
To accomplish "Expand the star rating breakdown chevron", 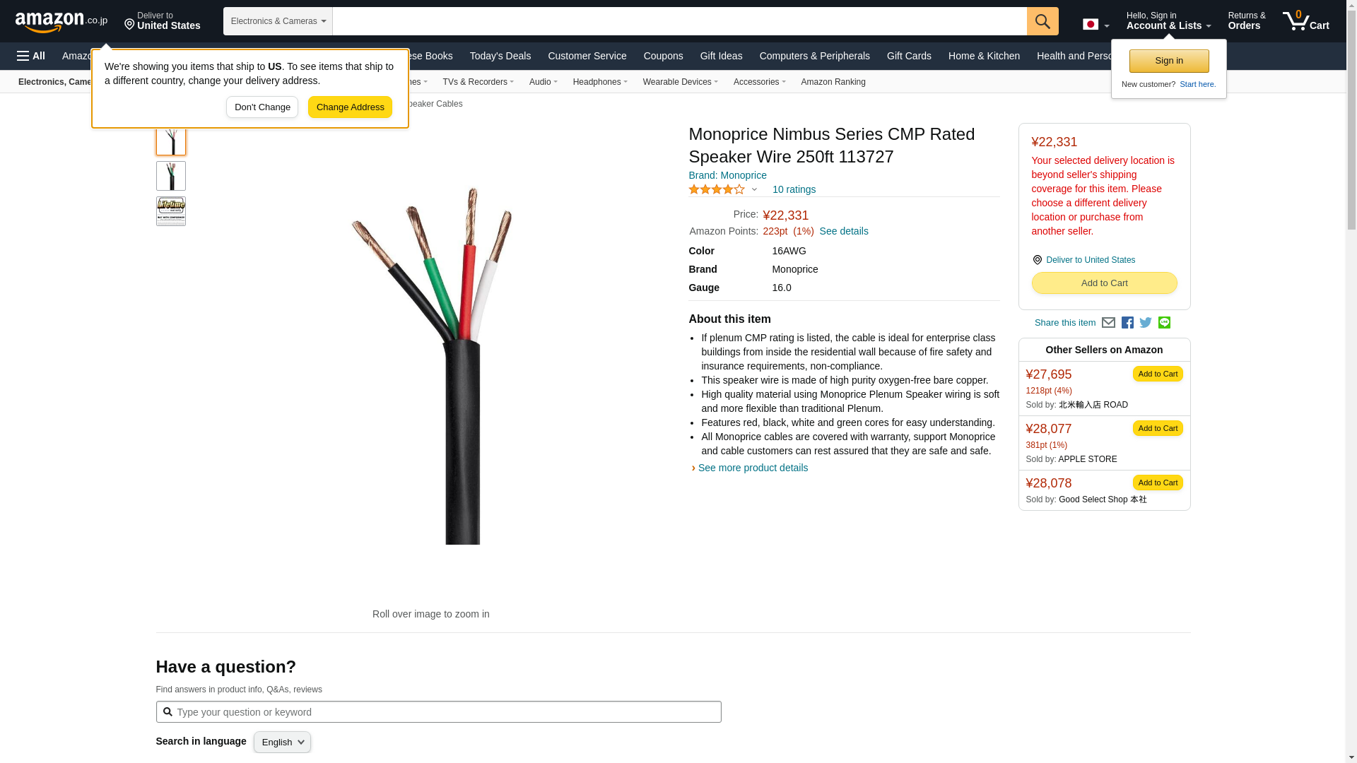I will tap(754, 189).
